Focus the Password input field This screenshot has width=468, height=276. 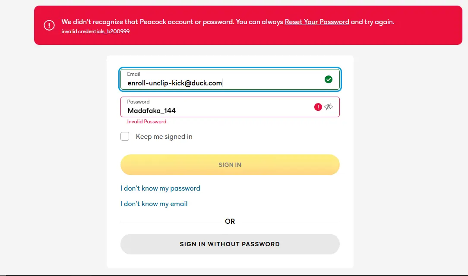tap(230, 107)
